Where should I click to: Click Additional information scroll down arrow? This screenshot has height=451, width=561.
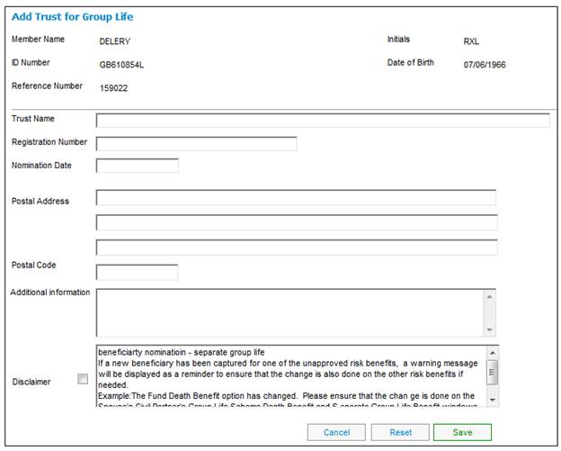pos(489,329)
